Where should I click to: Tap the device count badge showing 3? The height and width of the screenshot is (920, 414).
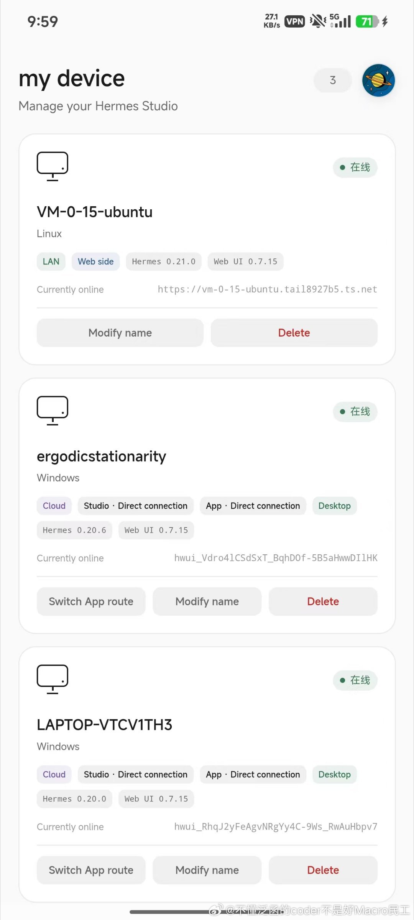coord(333,80)
